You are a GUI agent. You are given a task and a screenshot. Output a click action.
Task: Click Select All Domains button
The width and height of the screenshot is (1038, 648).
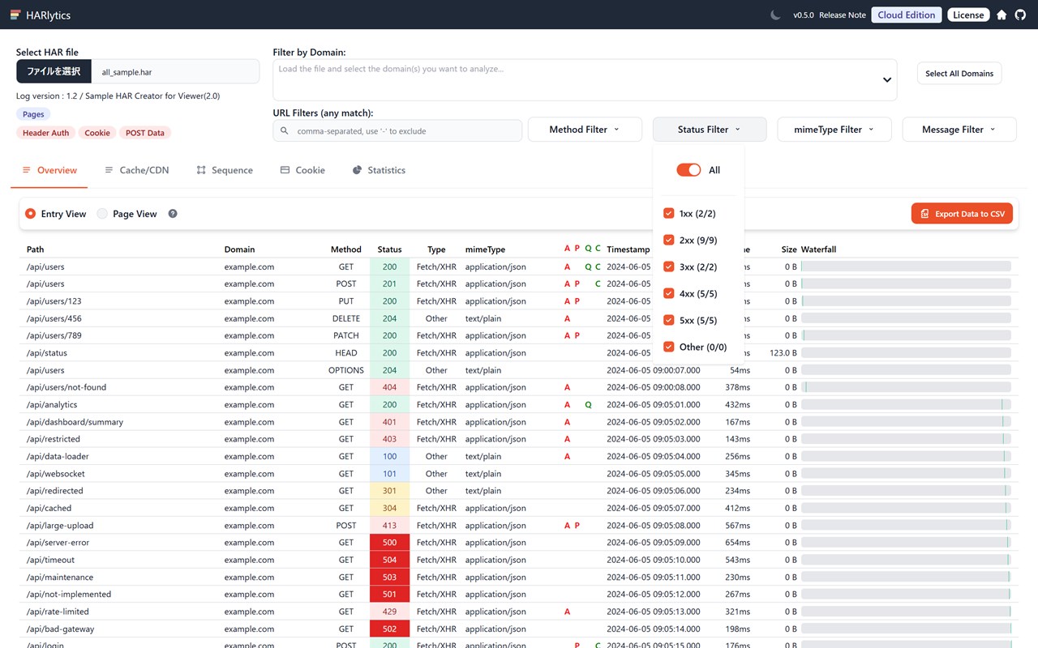click(959, 73)
